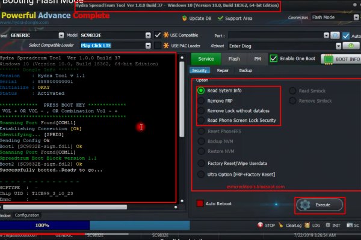Switch to the Flash tab
This screenshot has height=240, width=361.
pyautogui.click(x=233, y=59)
